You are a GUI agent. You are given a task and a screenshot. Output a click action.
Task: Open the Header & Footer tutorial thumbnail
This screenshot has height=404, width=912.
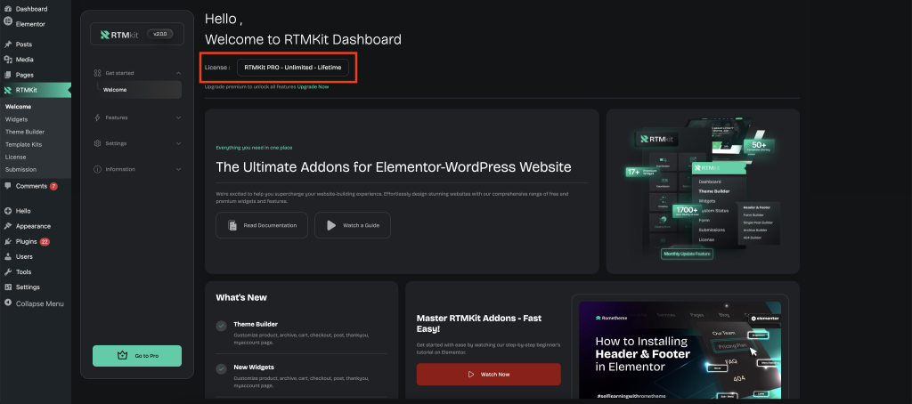coord(680,349)
